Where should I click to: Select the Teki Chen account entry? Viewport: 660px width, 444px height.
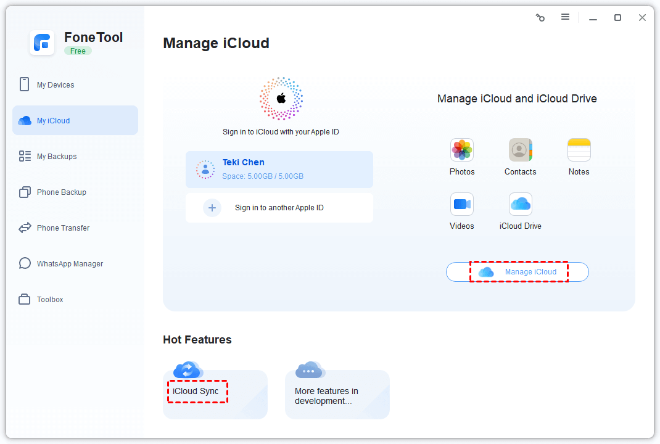(x=279, y=169)
